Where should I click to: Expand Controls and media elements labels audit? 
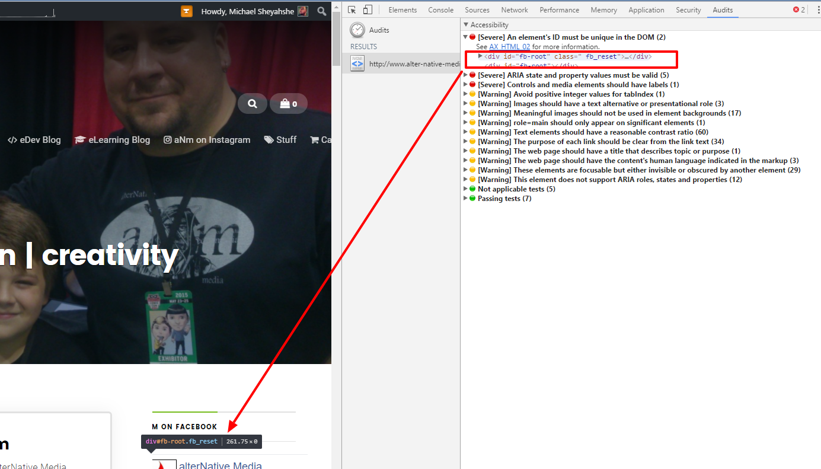point(466,85)
